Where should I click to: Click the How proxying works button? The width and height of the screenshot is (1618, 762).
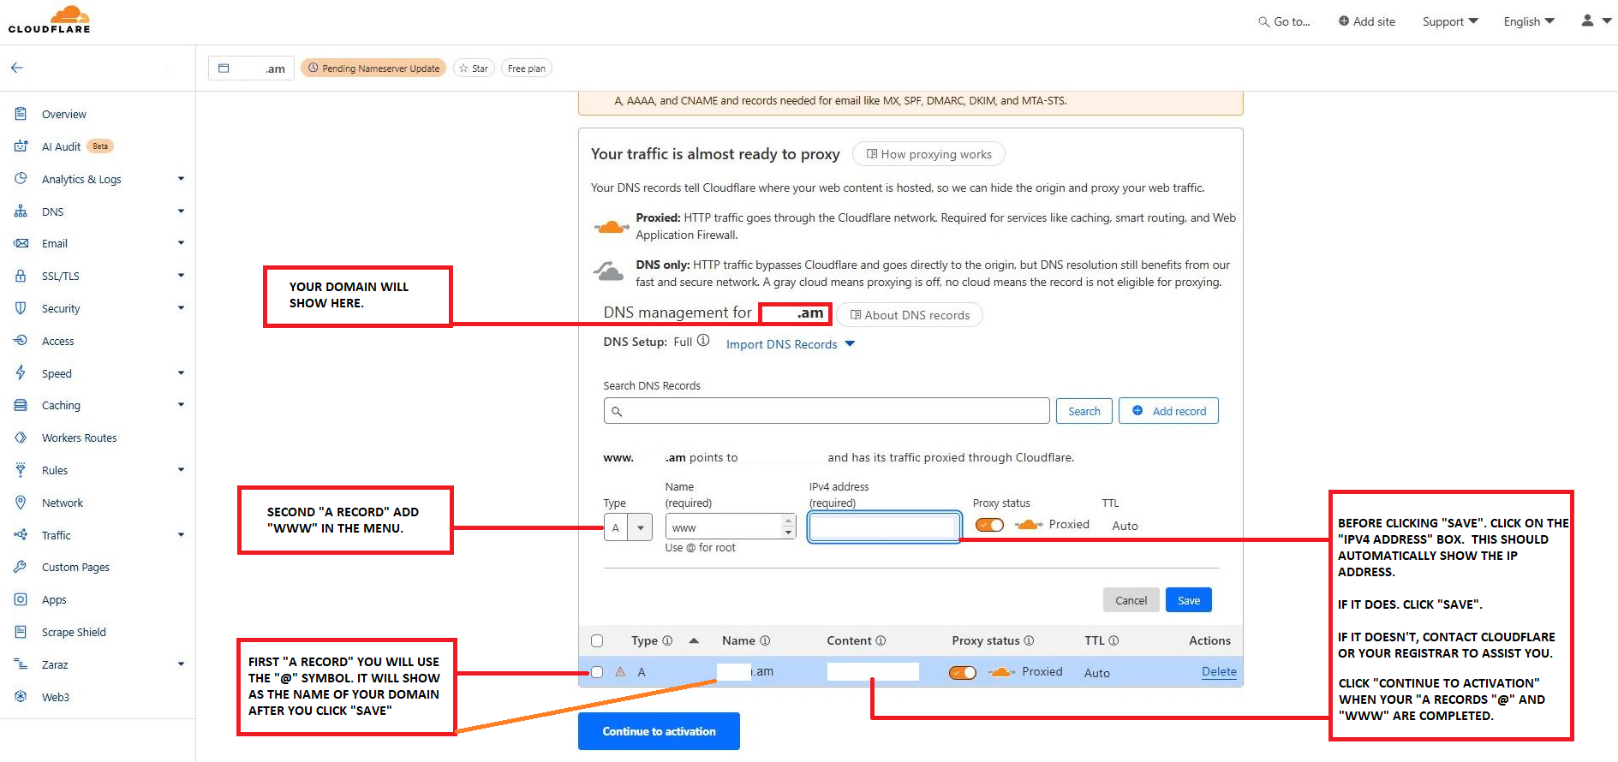928,154
